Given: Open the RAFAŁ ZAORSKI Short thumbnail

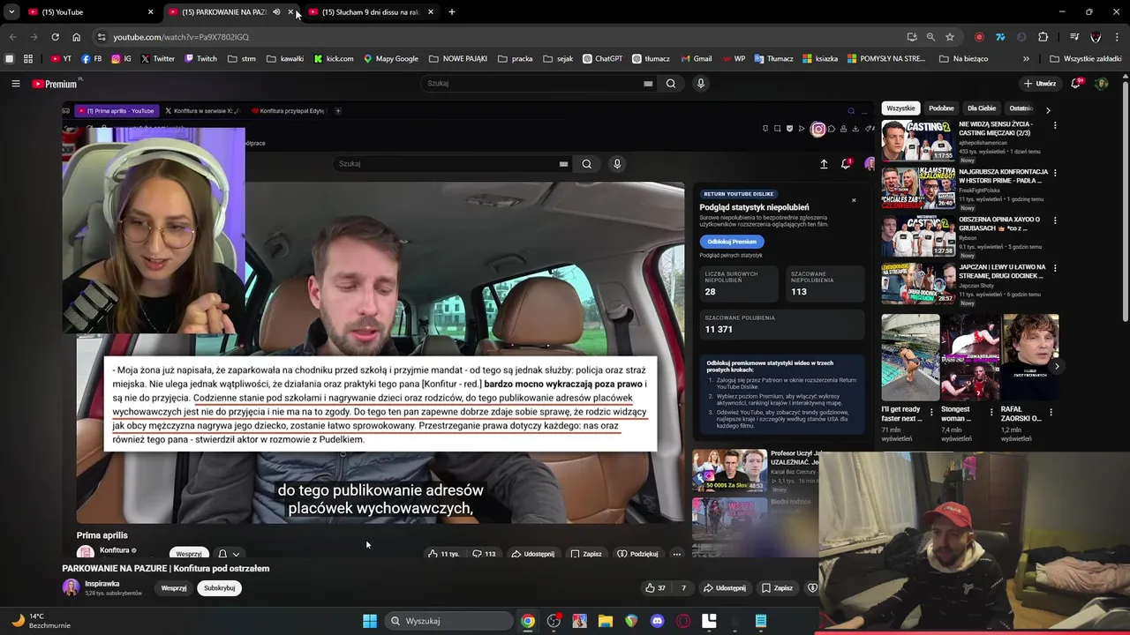Looking at the screenshot, I should (x=1030, y=357).
